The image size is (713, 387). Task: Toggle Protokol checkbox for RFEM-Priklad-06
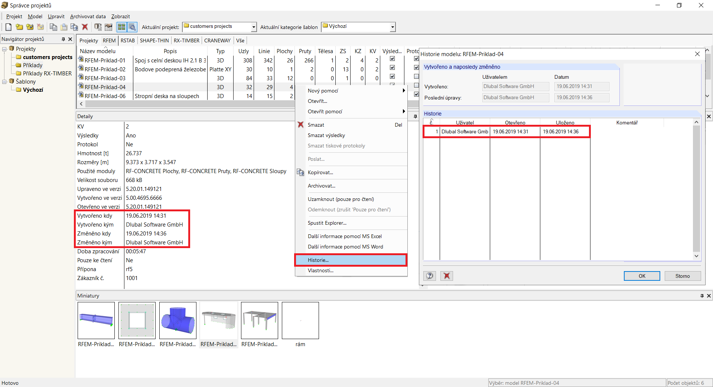point(416,94)
